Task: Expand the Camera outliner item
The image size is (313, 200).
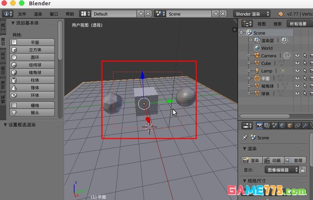Action: tap(249, 55)
